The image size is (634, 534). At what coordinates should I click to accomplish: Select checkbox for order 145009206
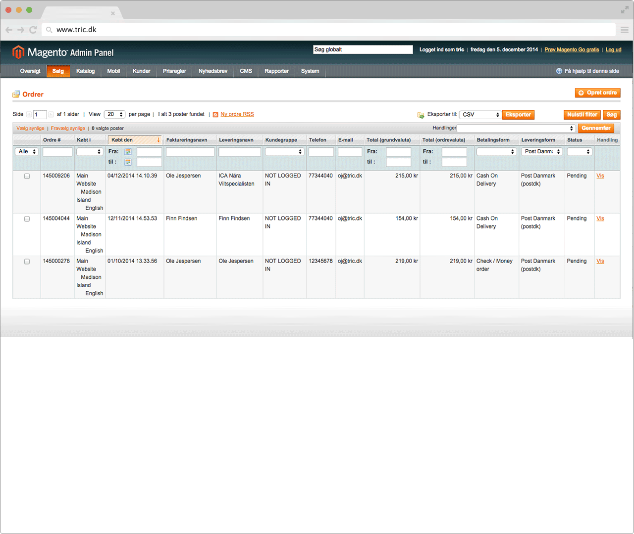(27, 177)
